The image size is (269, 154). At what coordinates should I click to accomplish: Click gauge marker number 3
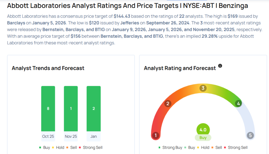click(x=203, y=88)
